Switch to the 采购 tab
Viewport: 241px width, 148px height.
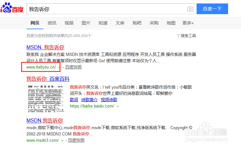154,23
